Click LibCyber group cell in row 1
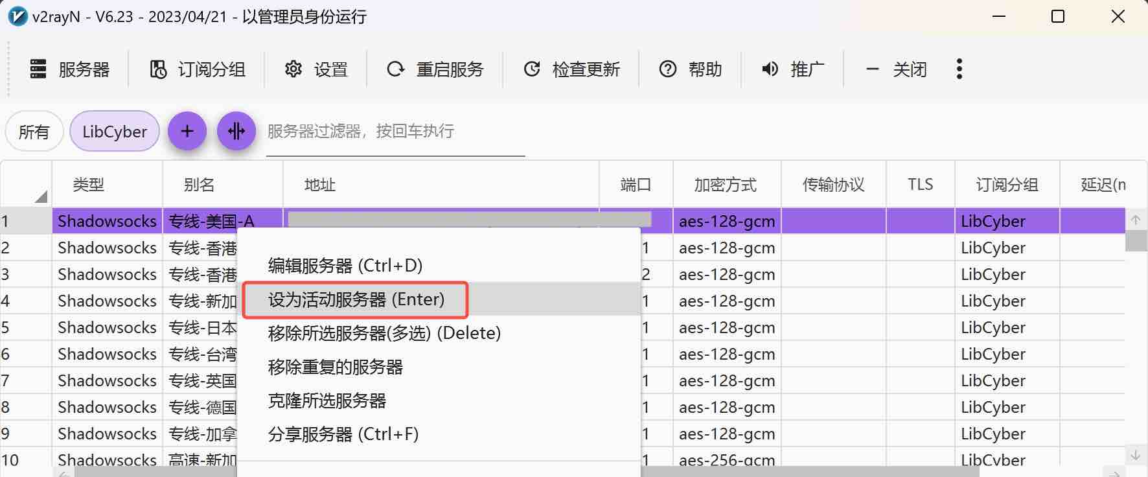 click(1007, 221)
